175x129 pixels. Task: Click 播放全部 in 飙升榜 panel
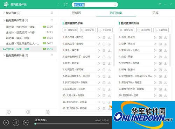[126, 30]
